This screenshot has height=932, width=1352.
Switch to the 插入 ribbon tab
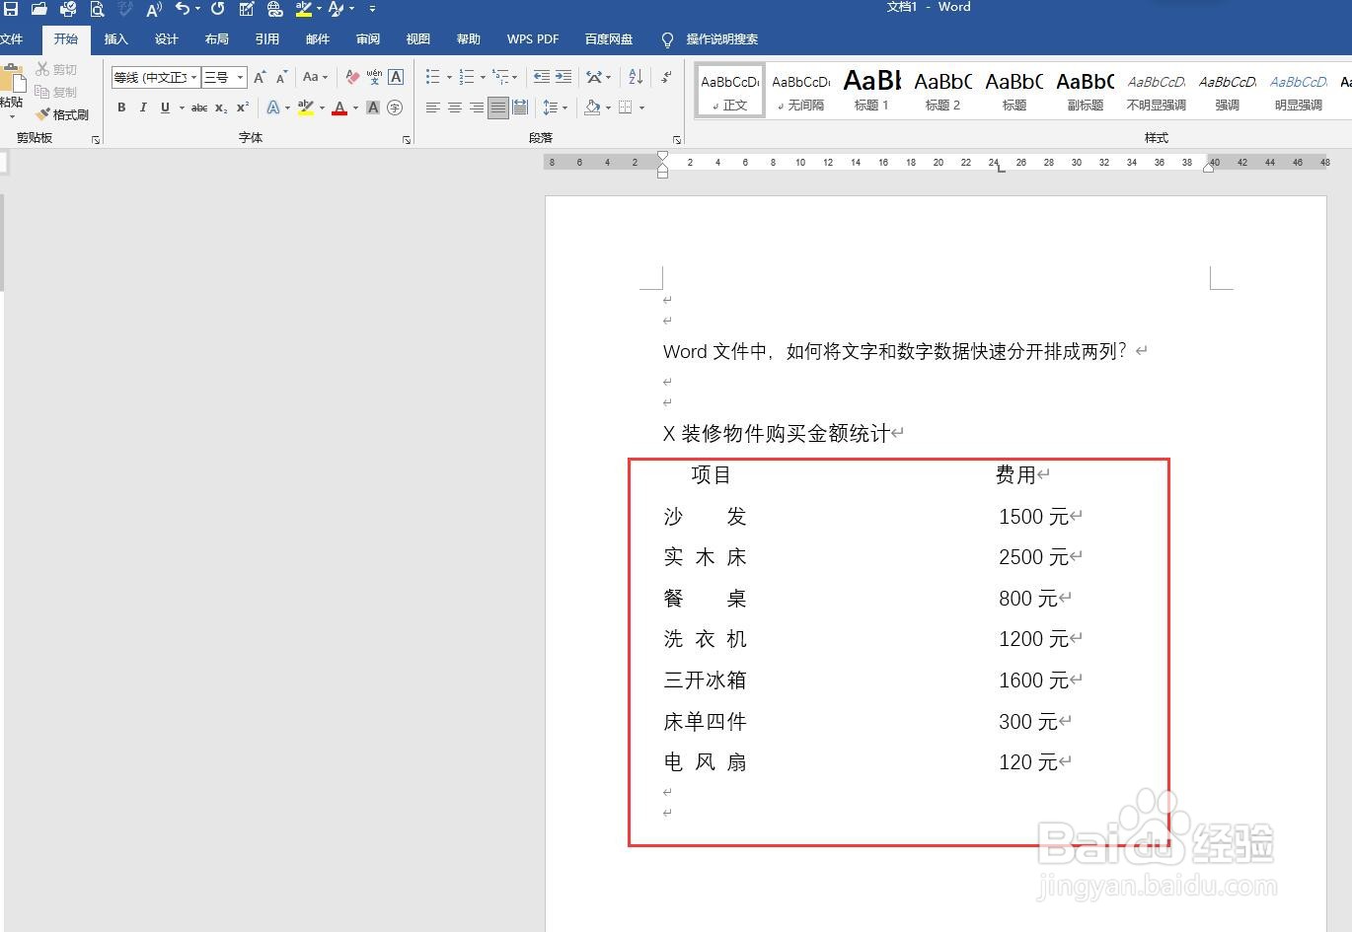115,39
